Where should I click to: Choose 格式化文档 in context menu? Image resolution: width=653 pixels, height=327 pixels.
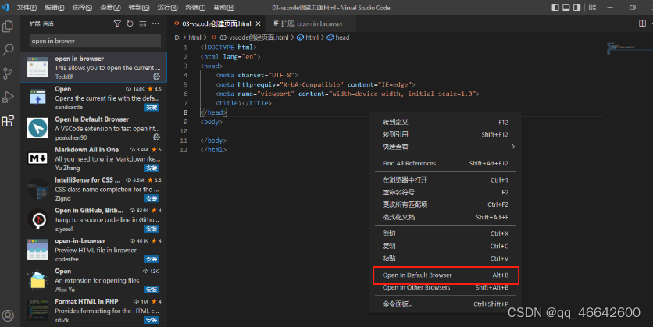[x=445, y=217]
